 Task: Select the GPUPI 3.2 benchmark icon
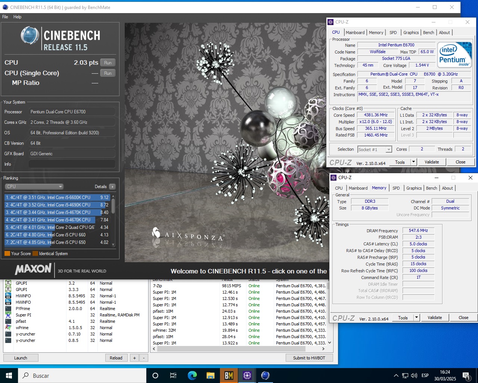click(8, 283)
